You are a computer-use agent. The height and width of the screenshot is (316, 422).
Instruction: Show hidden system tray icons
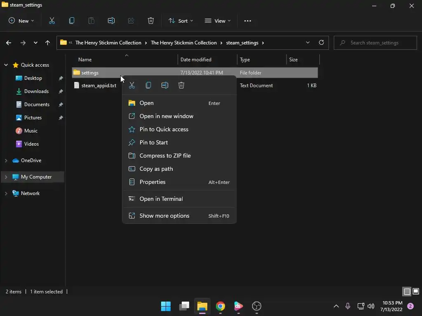point(336,306)
